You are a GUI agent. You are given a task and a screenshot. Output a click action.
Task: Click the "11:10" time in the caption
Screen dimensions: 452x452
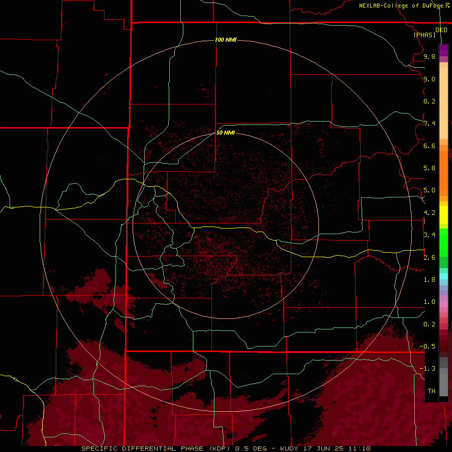(x=359, y=448)
